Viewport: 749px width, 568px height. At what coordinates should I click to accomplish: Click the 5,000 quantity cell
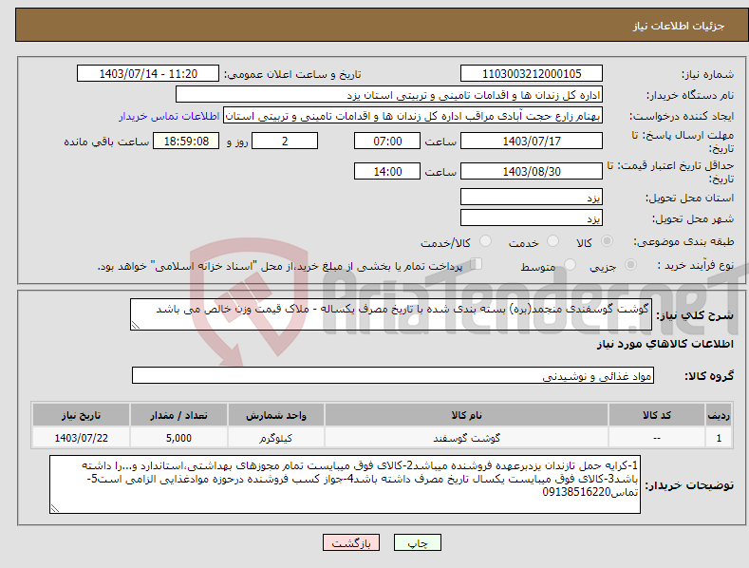[178, 438]
